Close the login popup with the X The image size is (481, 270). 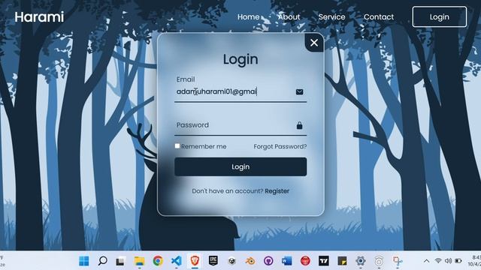pos(314,43)
